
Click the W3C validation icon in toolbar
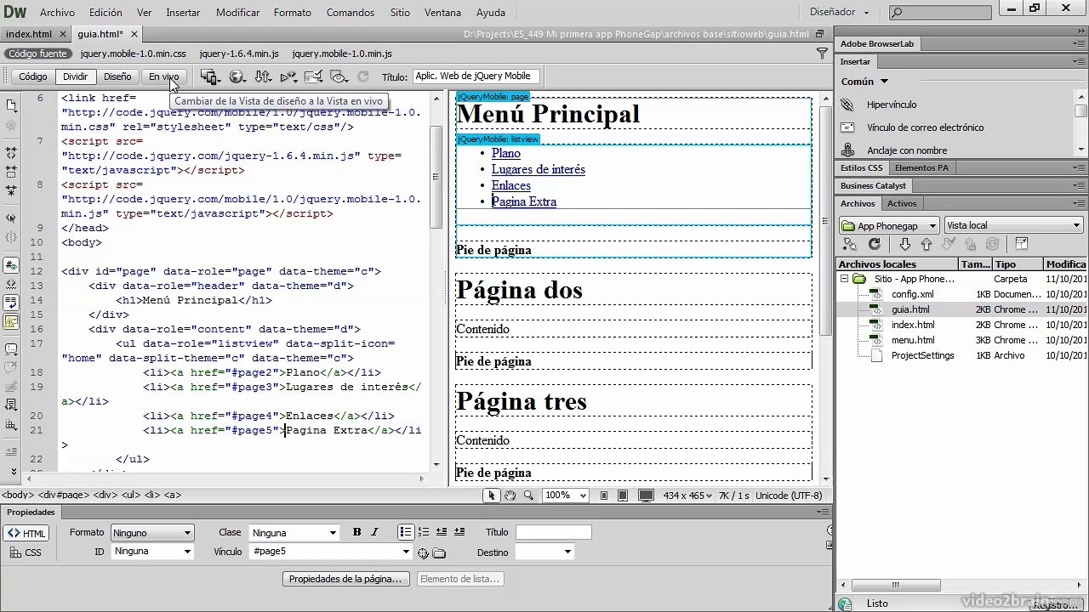288,76
